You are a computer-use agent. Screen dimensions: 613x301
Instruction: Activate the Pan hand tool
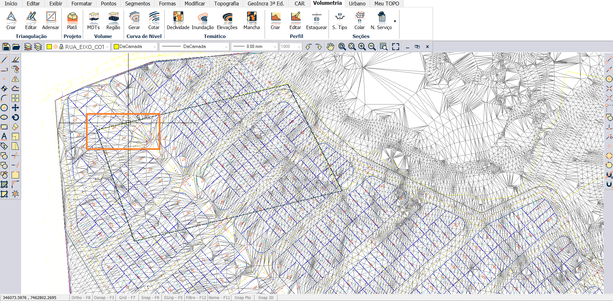tap(330, 47)
